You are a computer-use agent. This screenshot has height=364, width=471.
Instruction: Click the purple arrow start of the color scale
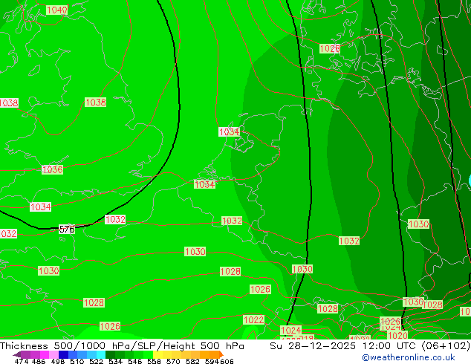click(17, 354)
